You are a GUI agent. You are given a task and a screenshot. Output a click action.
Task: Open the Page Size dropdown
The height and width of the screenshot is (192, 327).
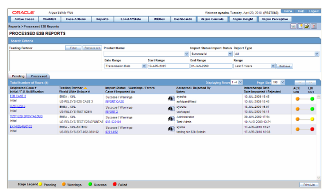click(x=283, y=82)
